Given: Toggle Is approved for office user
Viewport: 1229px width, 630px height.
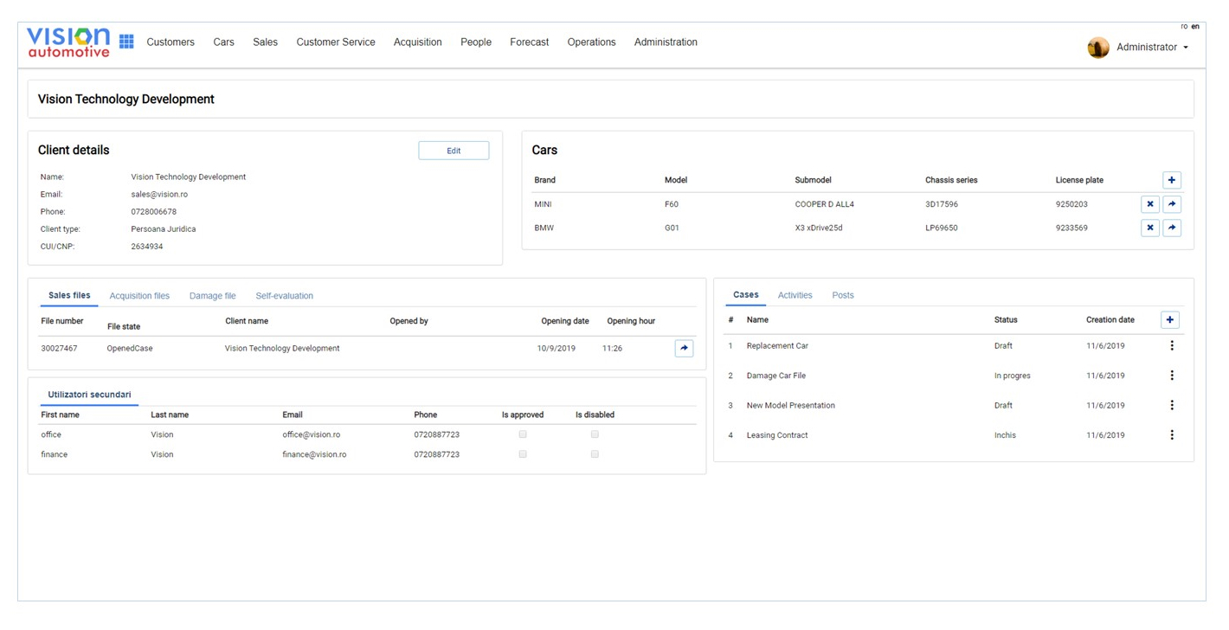Looking at the screenshot, I should pyautogui.click(x=523, y=434).
